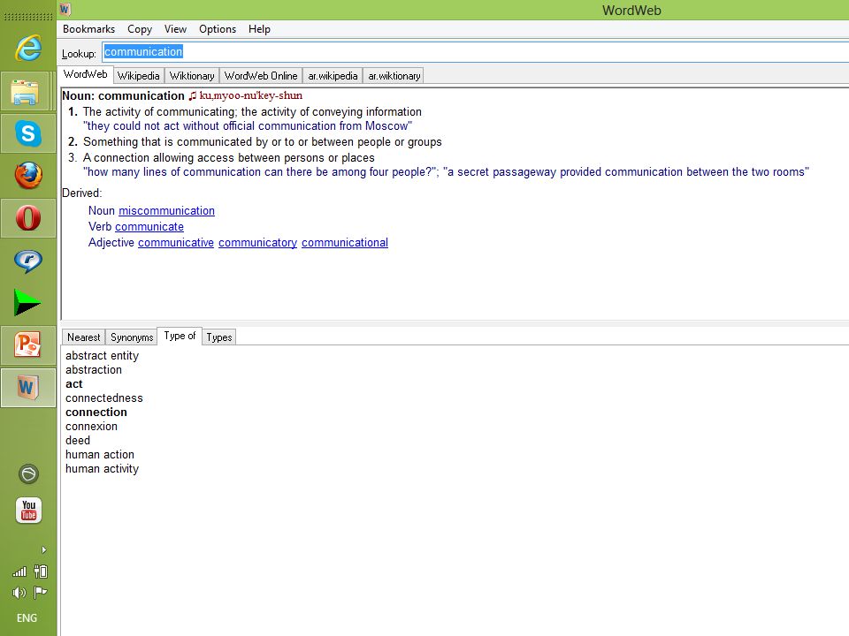Open the Copy menu
Screen dimensions: 849x636
pyautogui.click(x=140, y=29)
